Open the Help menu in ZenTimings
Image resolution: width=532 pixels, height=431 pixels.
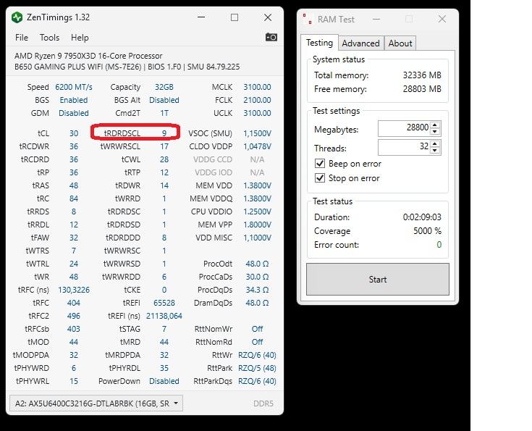(x=80, y=38)
